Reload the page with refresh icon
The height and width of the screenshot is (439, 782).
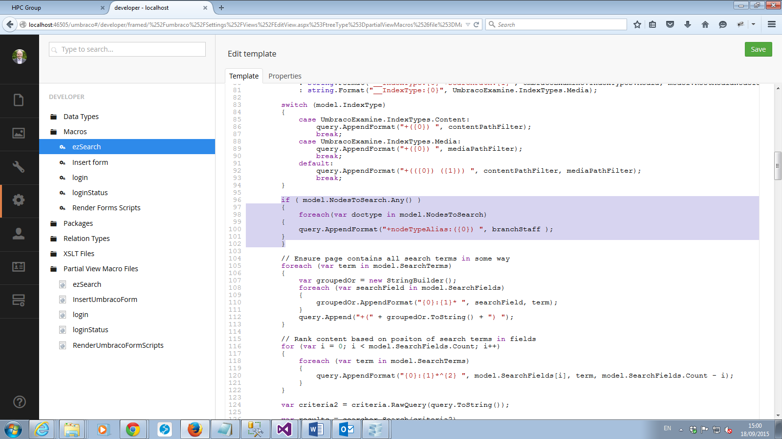477,24
